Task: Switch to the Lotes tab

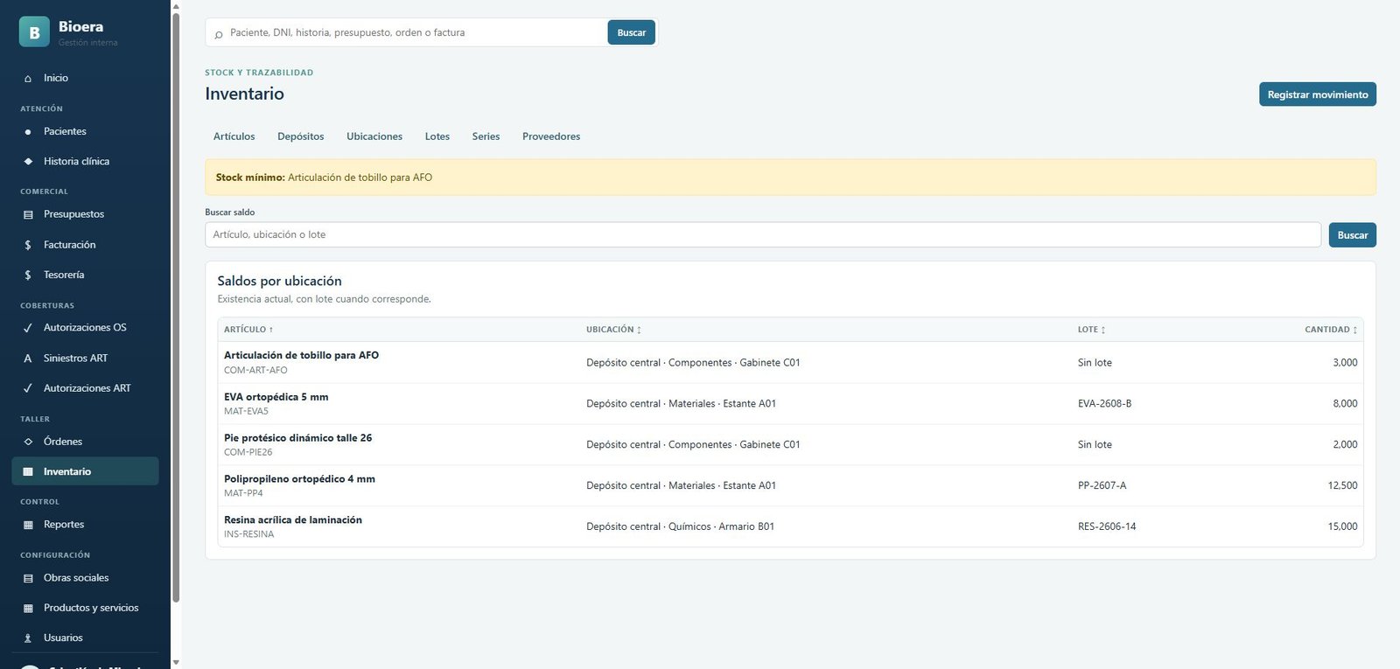Action: (437, 136)
